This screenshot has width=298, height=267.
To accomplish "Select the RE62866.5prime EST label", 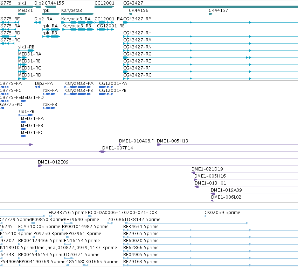I will 141,248.
